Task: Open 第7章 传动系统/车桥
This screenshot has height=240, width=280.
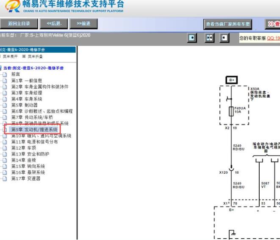Action: click(x=32, y=117)
